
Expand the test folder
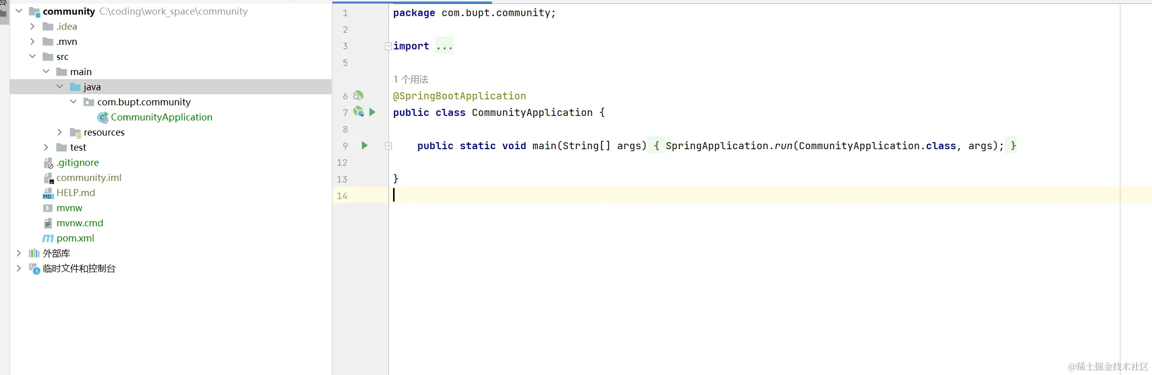pos(46,147)
